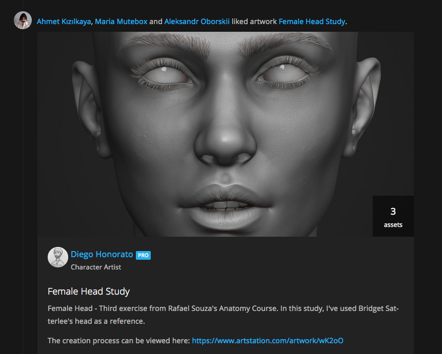Follow the artstation.com/artwork/wK2oO link
The image size is (442, 354).
coord(268,341)
